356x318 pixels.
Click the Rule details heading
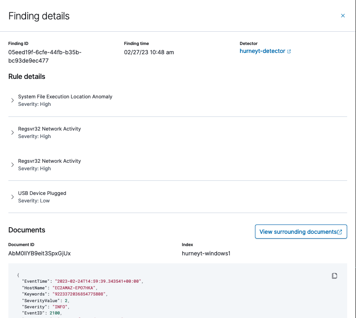(27, 76)
